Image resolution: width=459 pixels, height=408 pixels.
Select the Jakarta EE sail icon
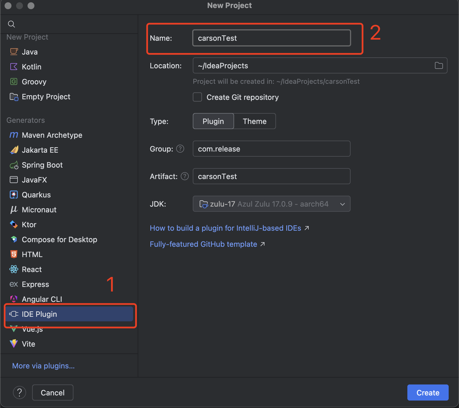tap(14, 150)
